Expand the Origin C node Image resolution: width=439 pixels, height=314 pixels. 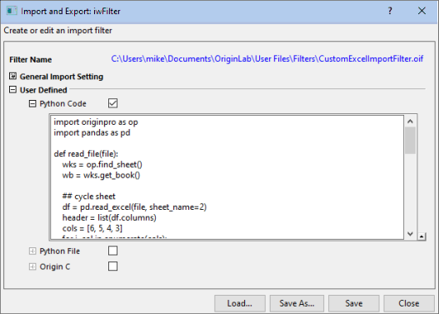point(32,267)
